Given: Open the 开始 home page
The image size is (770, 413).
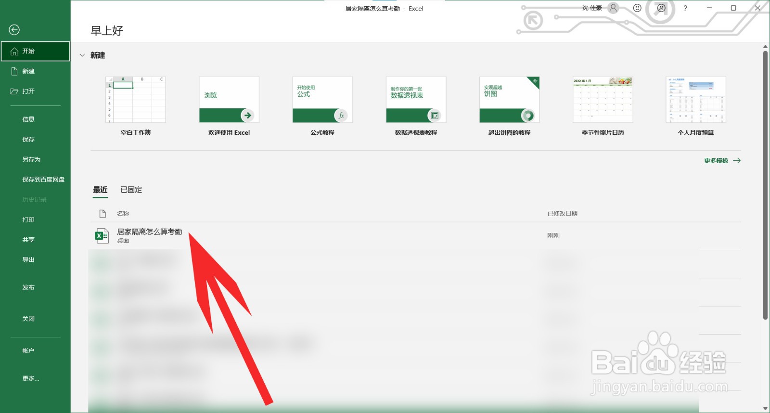Looking at the screenshot, I should click(35, 51).
